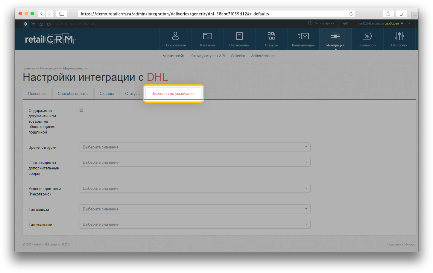Expand the Тип вывоза dropdown
This screenshot has height=273, width=433.
(195, 209)
